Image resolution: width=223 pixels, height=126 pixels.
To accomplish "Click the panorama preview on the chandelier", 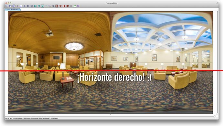I will click(74, 47).
